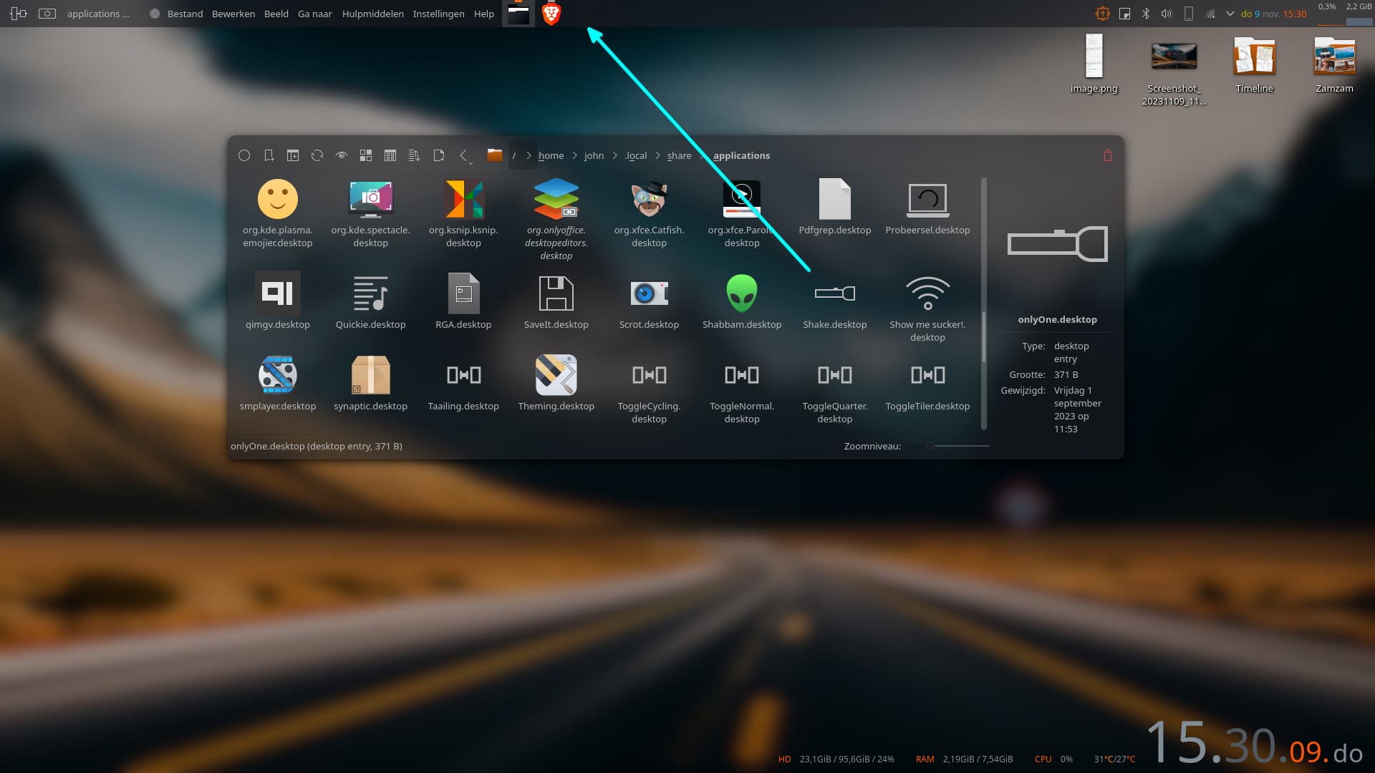This screenshot has width=1375, height=773.
Task: Click the applications breadcrumb
Action: tap(742, 155)
